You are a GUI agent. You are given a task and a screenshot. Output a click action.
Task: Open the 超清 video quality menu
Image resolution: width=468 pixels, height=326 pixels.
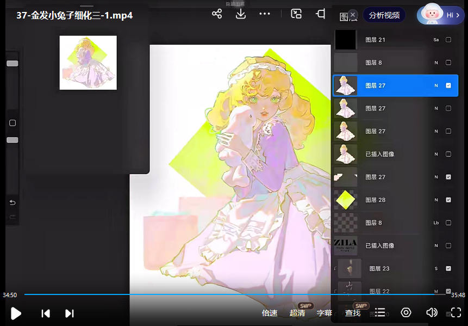point(297,313)
